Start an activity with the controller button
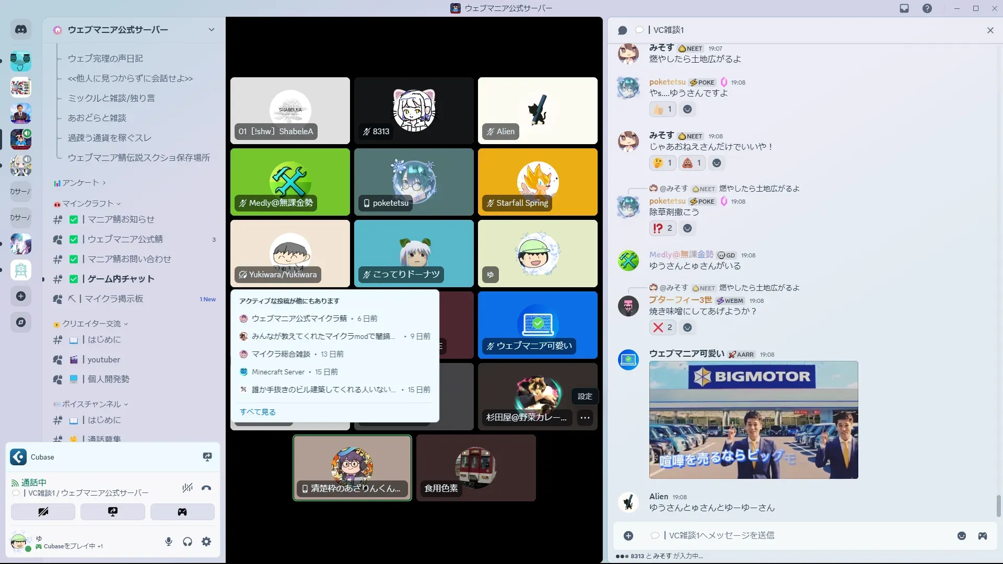The height and width of the screenshot is (564, 1003). 182,512
